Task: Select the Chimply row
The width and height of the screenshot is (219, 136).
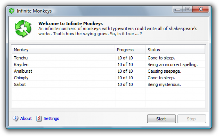Action: click(108, 78)
